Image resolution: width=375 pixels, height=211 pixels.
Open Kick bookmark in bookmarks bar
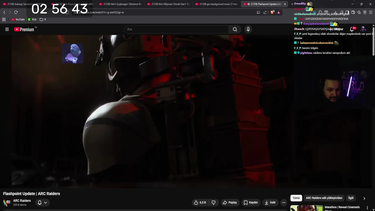(32, 20)
